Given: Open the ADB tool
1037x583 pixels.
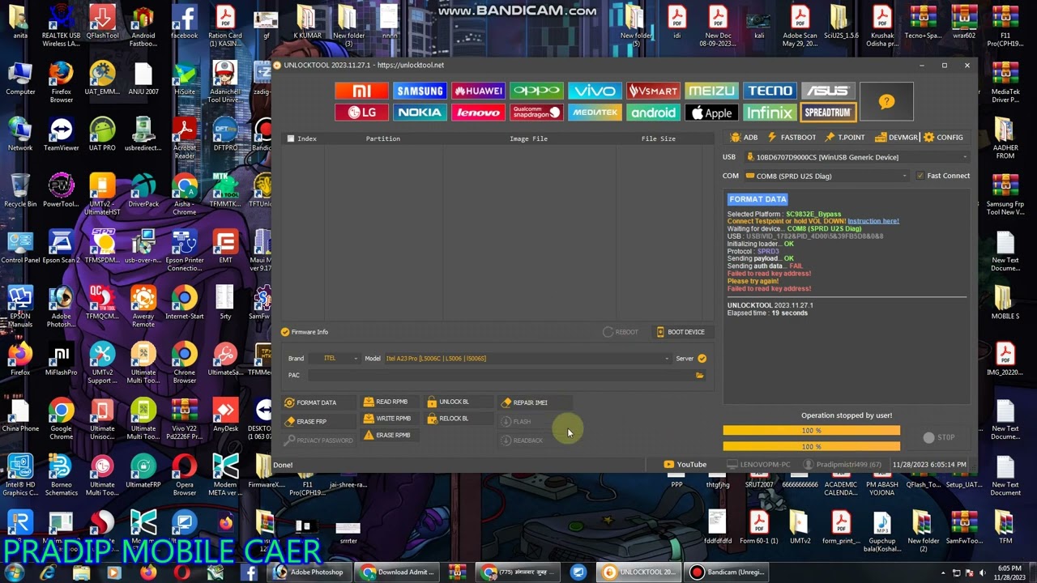Looking at the screenshot, I should click(x=745, y=138).
